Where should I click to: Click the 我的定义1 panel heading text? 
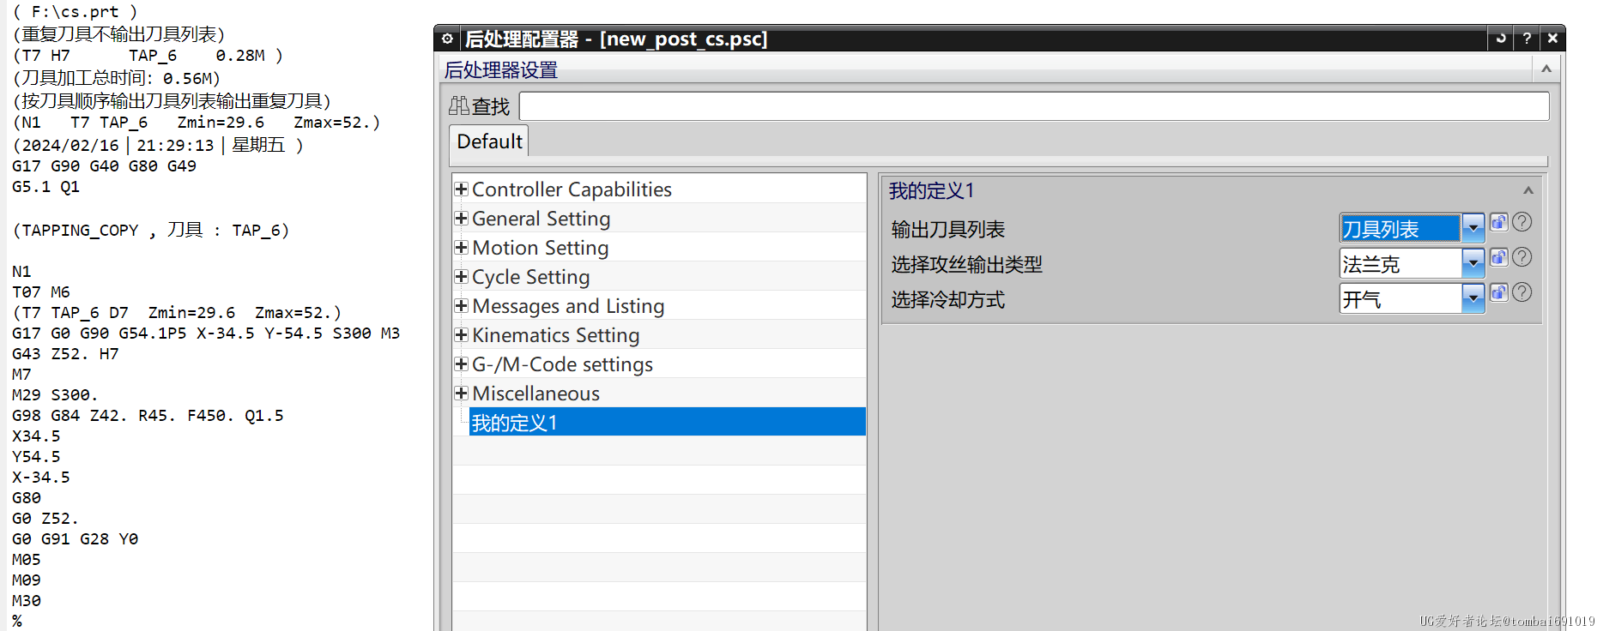pyautogui.click(x=932, y=190)
